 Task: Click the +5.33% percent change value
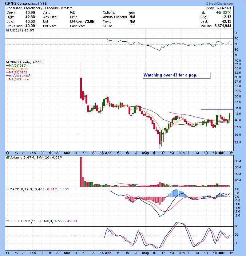[224, 13]
